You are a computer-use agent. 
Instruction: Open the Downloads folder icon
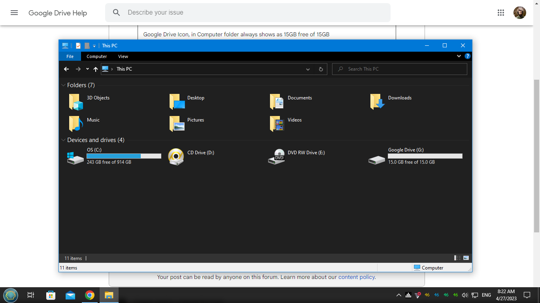[x=378, y=102]
